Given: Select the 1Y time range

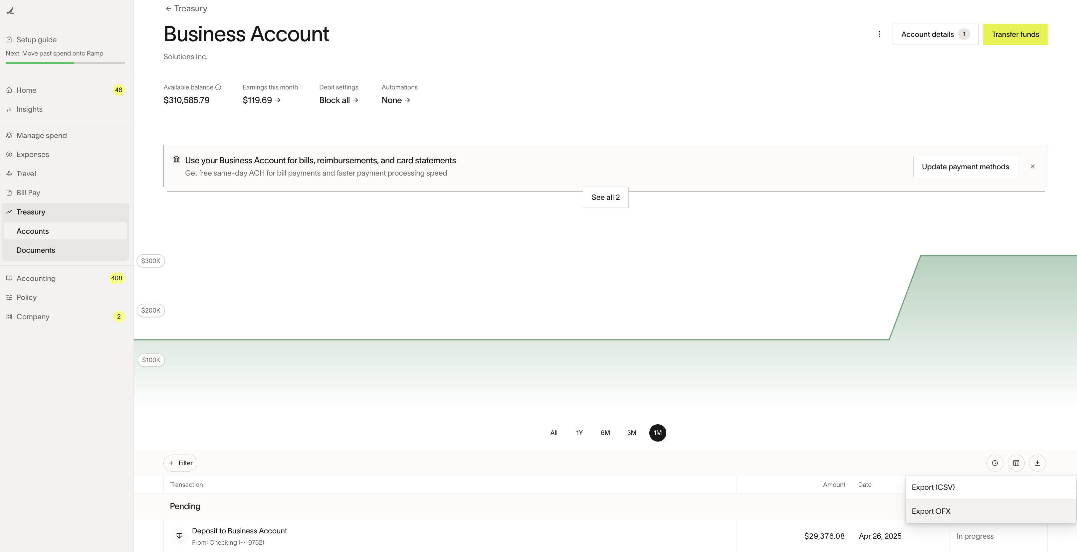Looking at the screenshot, I should tap(579, 433).
